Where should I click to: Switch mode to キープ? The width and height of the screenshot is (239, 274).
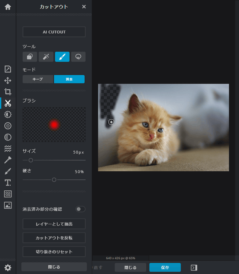(x=38, y=79)
